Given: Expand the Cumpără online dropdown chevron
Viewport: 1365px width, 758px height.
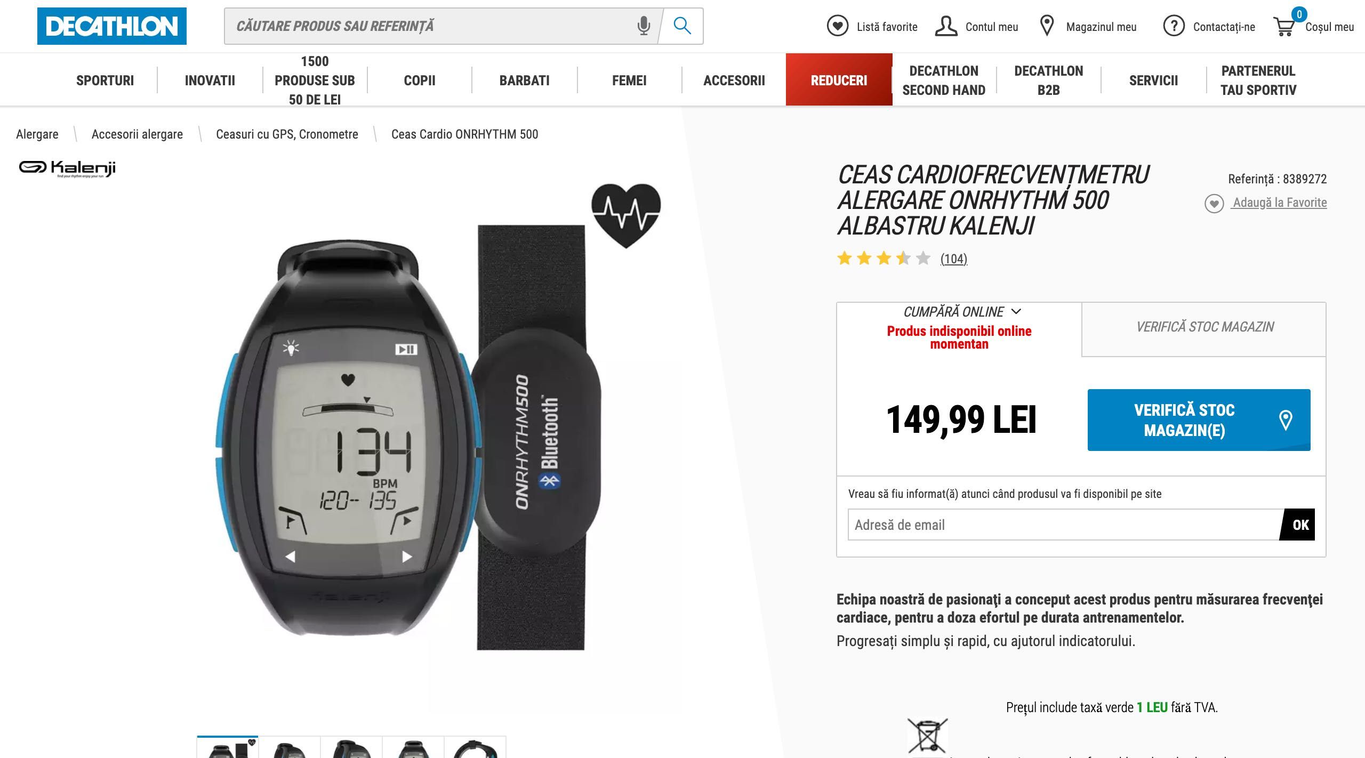Looking at the screenshot, I should coord(1016,311).
